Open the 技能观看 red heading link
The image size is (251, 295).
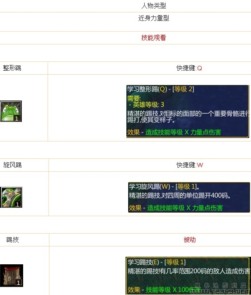pyautogui.click(x=154, y=38)
